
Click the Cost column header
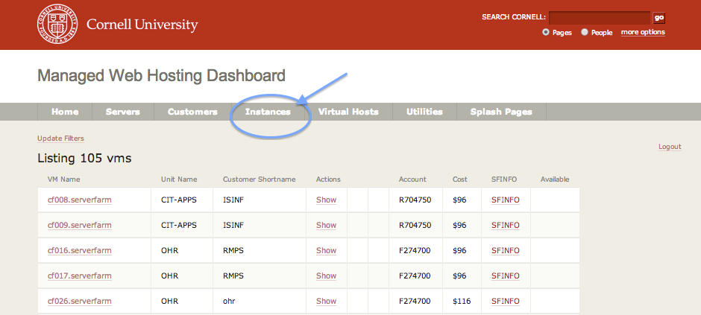point(459,179)
